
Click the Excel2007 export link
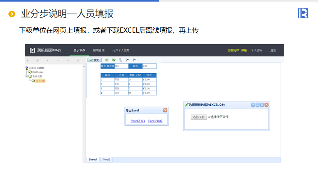click(x=155, y=121)
